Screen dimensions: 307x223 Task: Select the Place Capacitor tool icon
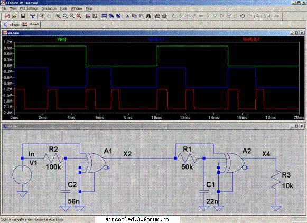(x=201, y=16)
